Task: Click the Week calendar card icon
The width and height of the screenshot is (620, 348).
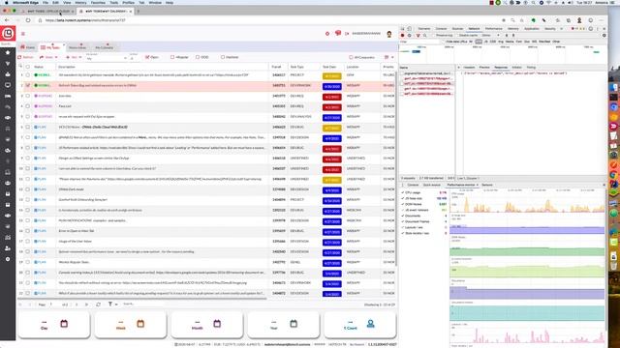Action: pos(140,324)
